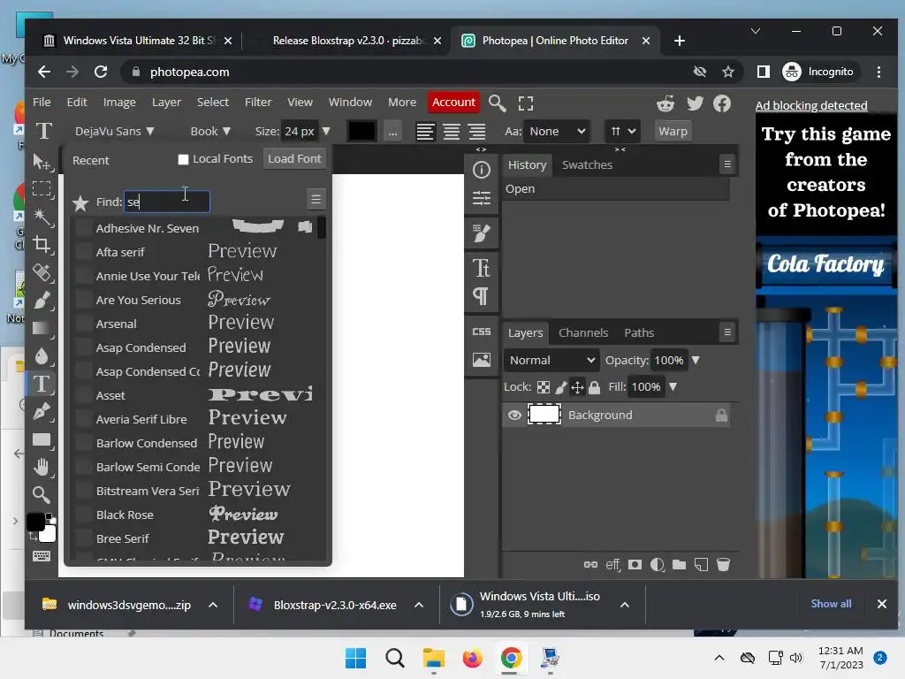Switch to the Paths tab
This screenshot has height=679, width=905.
click(639, 332)
